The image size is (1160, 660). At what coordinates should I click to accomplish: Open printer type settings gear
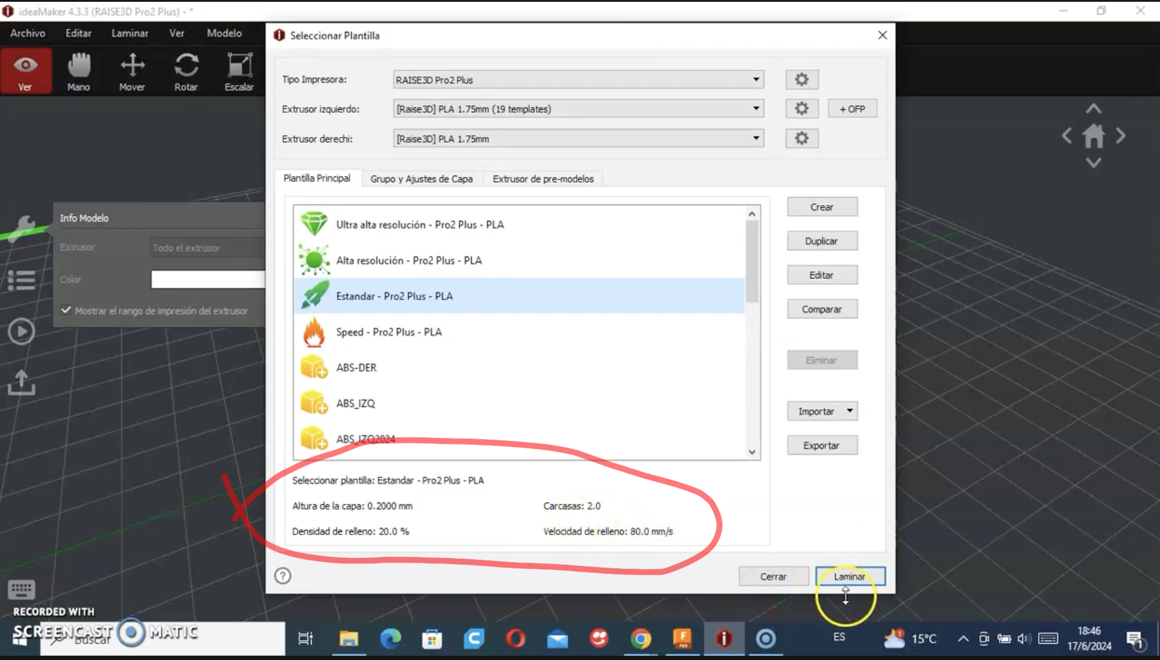pos(801,80)
